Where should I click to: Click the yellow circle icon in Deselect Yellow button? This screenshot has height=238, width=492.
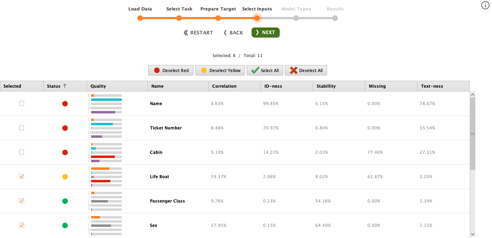click(204, 70)
